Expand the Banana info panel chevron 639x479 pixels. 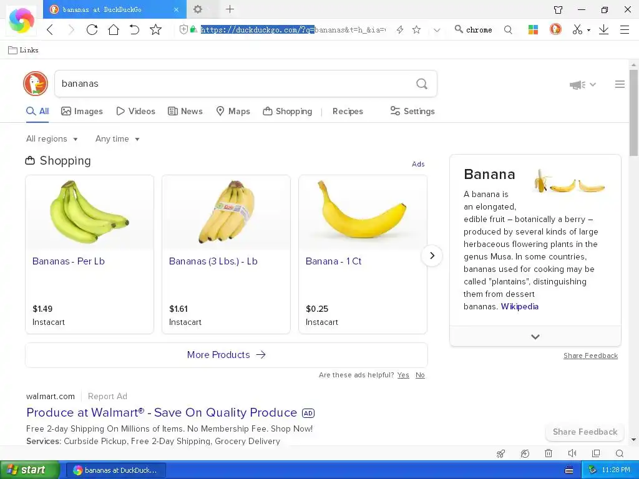click(535, 336)
